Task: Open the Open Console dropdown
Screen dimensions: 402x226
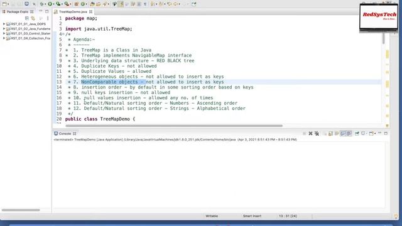Action: tap(375, 134)
